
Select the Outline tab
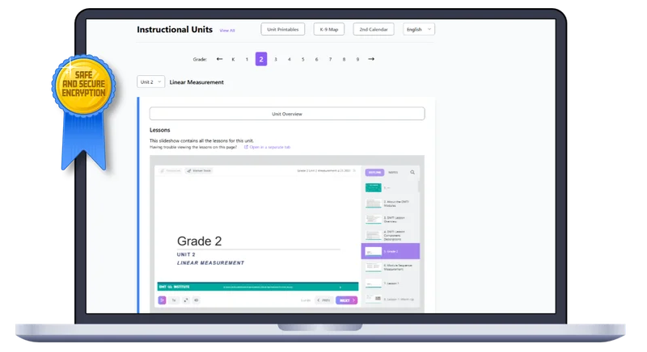pos(374,173)
